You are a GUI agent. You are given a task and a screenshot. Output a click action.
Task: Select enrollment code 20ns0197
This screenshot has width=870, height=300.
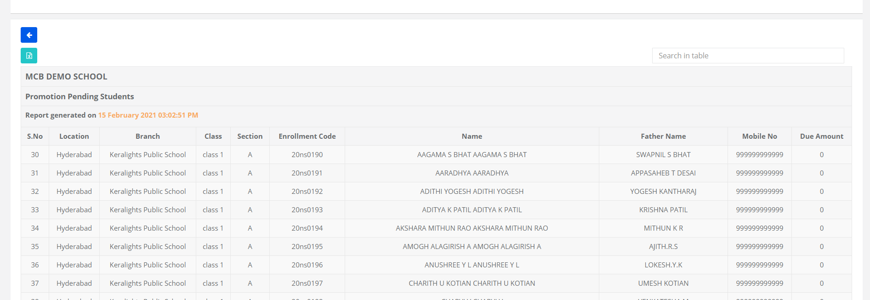(x=307, y=283)
